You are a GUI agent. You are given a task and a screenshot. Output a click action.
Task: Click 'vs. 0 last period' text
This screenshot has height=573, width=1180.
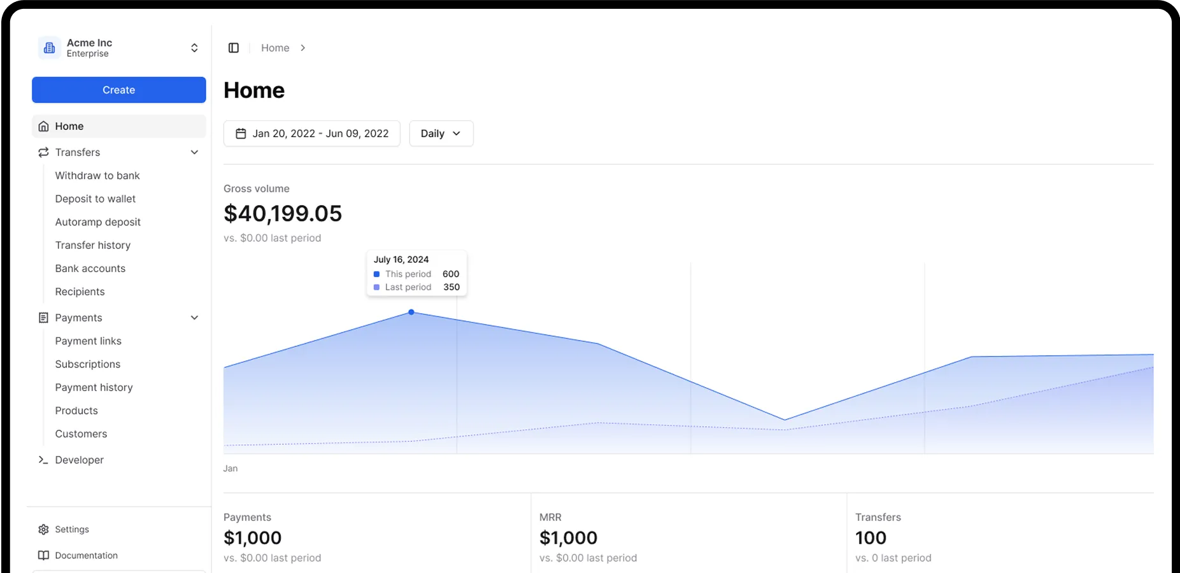893,558
